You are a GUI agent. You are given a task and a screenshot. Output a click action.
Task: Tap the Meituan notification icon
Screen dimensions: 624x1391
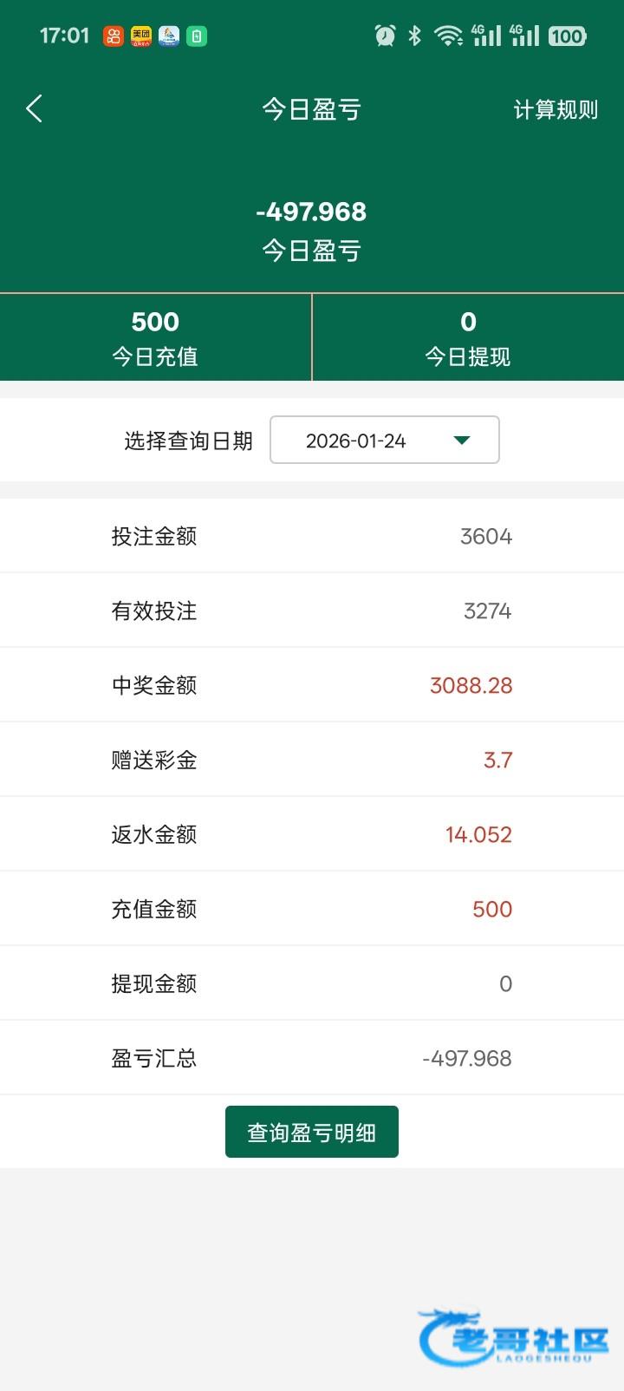[x=140, y=36]
